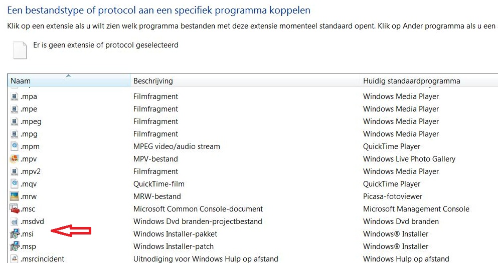Select the .msc console document icon

click(x=15, y=209)
